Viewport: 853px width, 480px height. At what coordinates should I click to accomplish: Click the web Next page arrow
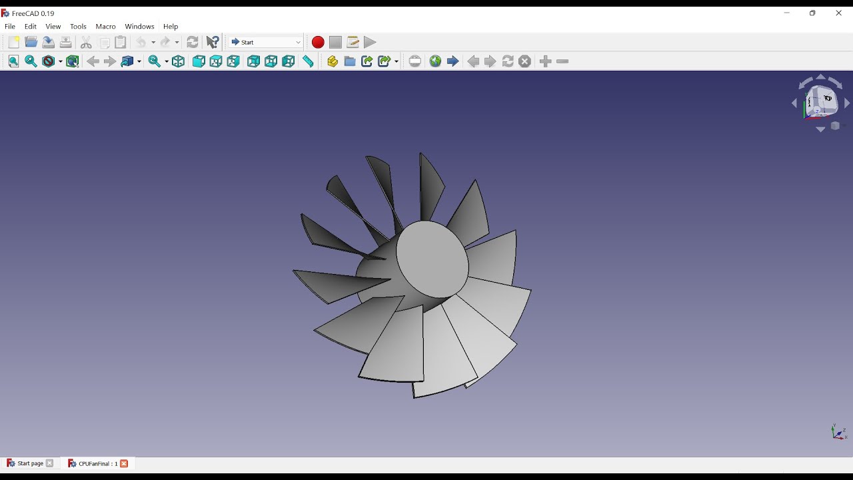490,61
